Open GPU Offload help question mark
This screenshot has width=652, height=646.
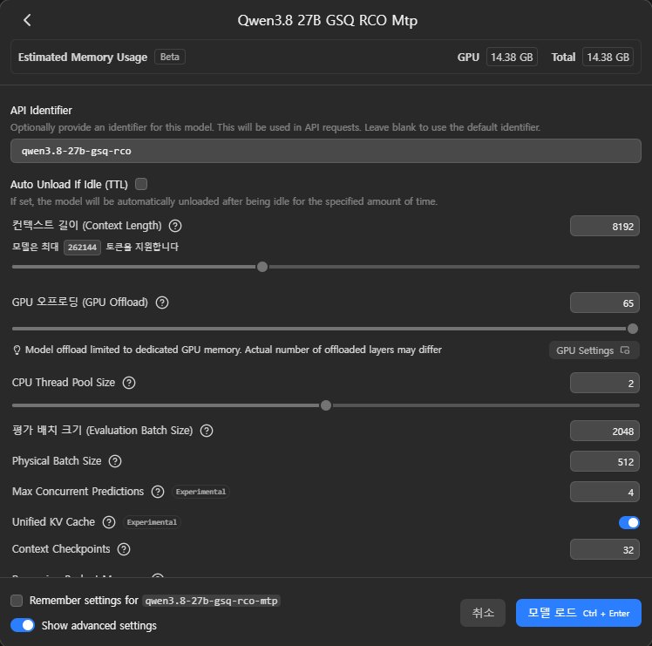[x=162, y=303]
